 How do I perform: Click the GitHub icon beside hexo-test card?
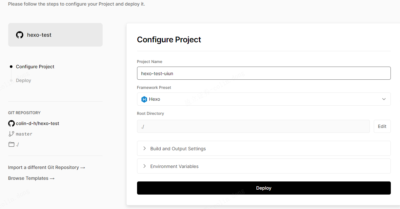tap(20, 35)
